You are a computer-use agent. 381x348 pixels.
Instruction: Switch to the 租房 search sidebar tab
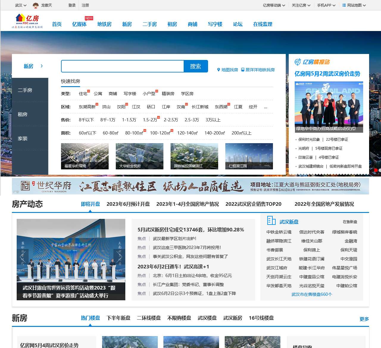tap(30, 114)
